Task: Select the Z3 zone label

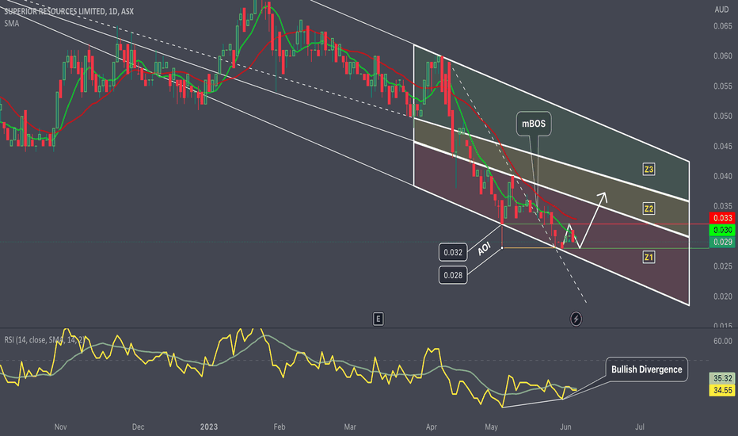Action: [x=649, y=169]
